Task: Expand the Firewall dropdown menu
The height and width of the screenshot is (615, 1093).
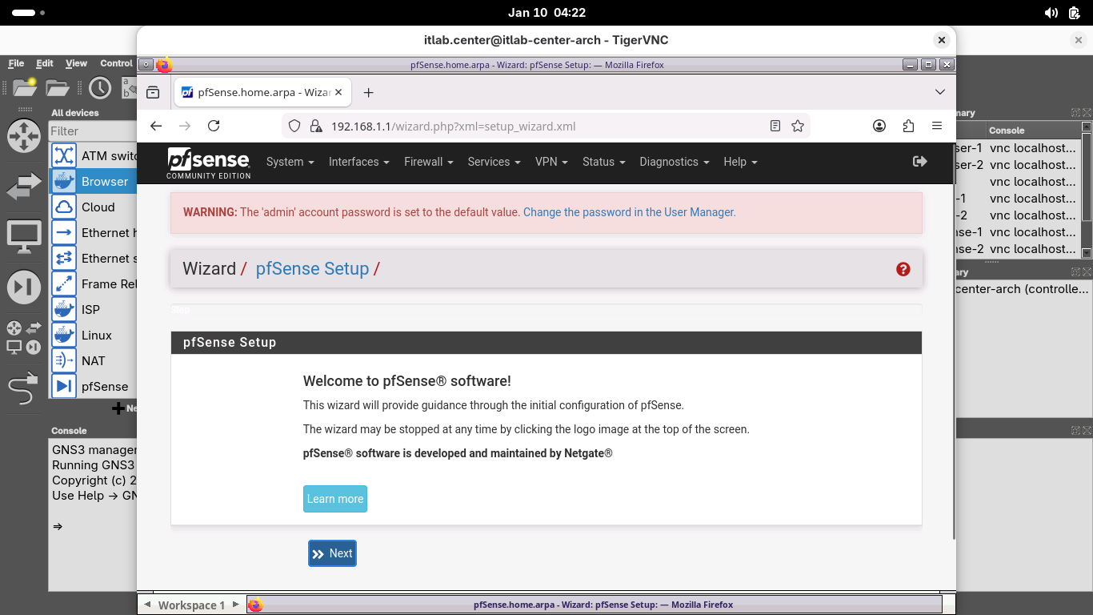Action: click(x=428, y=162)
